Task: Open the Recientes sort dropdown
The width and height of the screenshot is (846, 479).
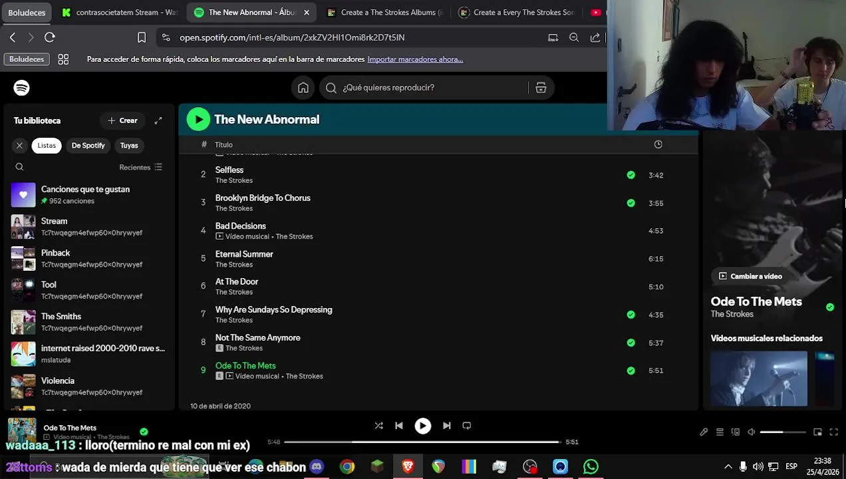Action: click(140, 167)
